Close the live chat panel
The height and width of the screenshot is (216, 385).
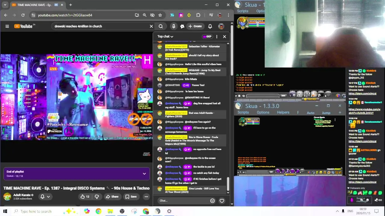pos(224,37)
